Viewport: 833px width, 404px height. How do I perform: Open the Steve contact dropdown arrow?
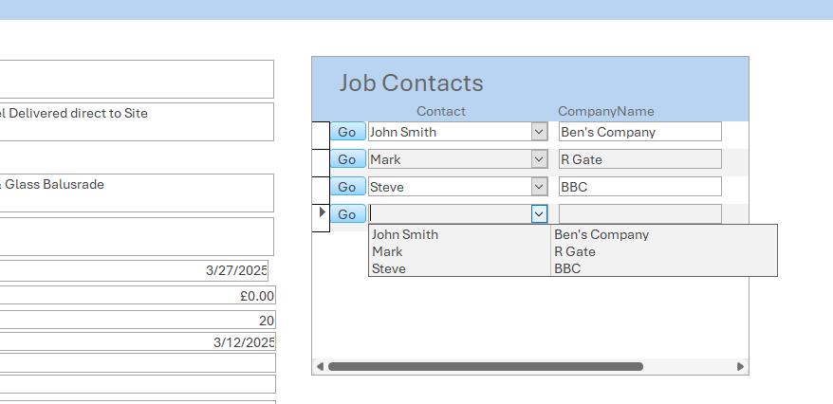pos(539,187)
